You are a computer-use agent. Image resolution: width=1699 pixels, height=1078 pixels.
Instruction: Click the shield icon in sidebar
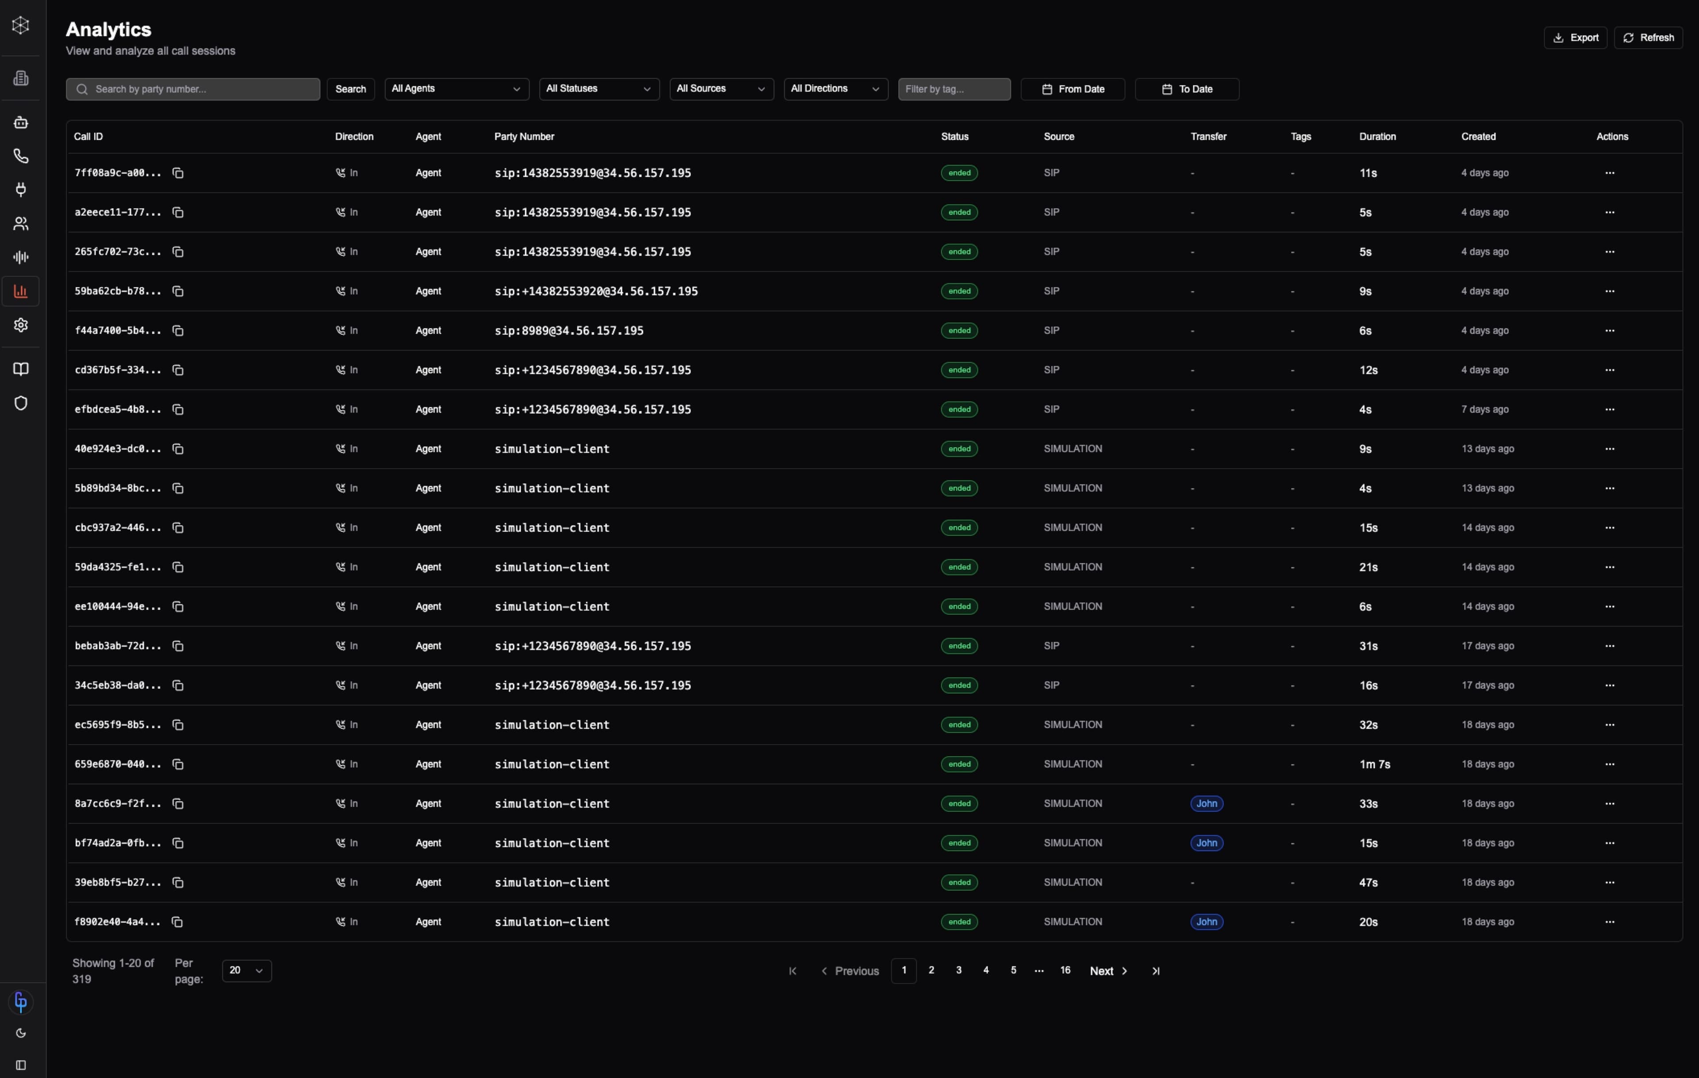pyautogui.click(x=20, y=403)
